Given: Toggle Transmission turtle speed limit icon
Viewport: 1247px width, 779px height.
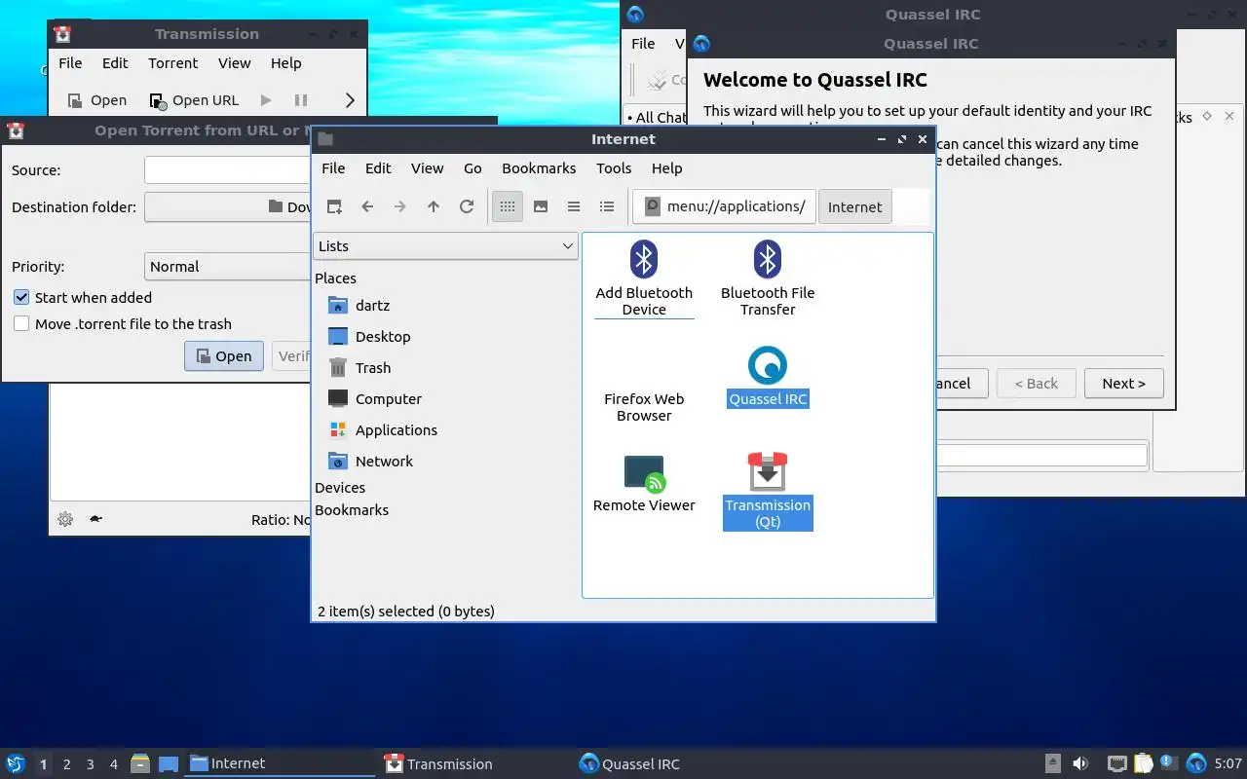Looking at the screenshot, I should tap(95, 519).
